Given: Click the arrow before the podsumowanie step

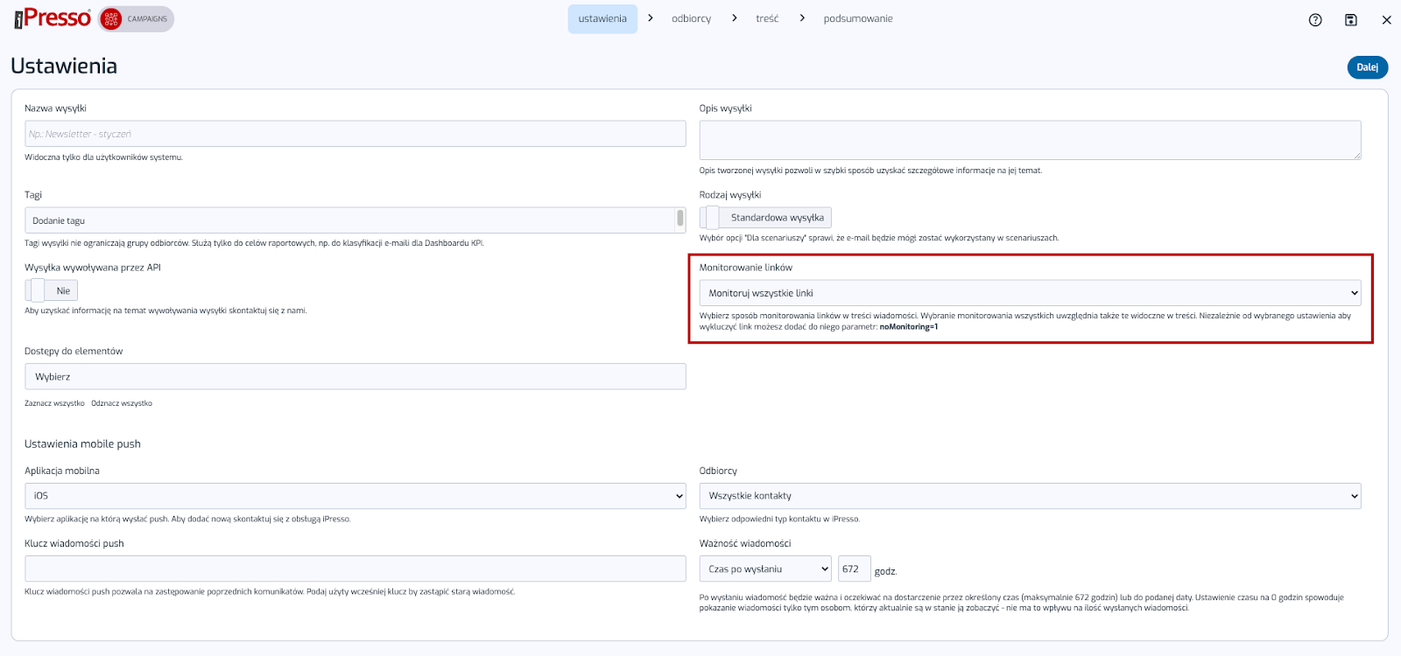Looking at the screenshot, I should pos(802,18).
